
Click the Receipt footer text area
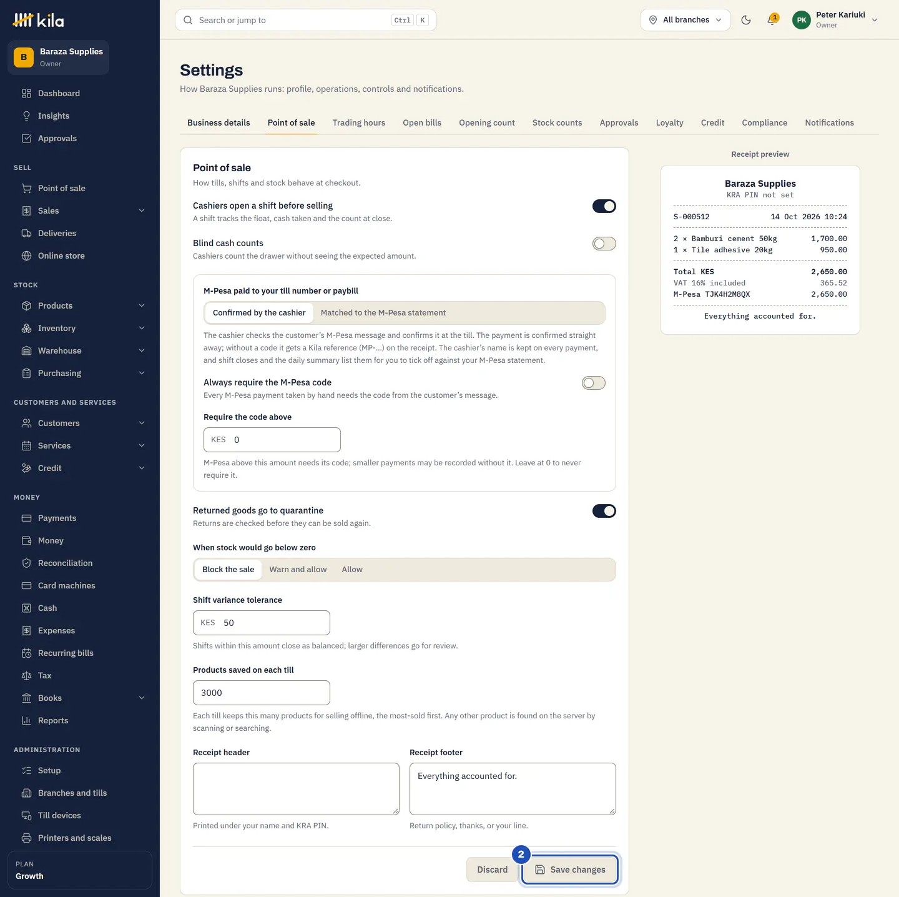click(x=513, y=789)
